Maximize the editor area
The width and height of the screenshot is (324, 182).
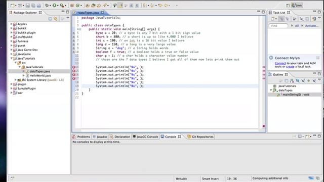[263, 12]
